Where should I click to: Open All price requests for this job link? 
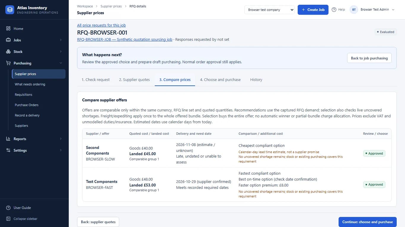(101, 25)
